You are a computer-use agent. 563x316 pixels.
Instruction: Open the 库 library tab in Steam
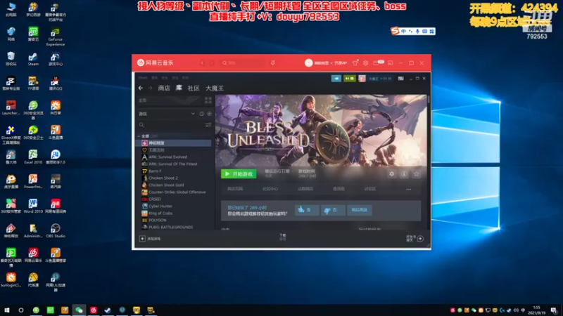coord(179,88)
